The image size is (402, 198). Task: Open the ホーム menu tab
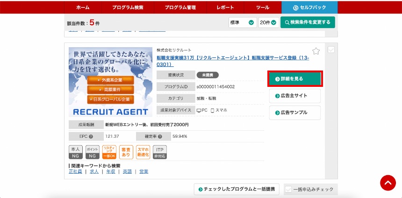pyautogui.click(x=83, y=7)
